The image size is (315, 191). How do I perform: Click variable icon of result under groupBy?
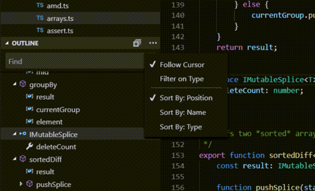[29, 96]
